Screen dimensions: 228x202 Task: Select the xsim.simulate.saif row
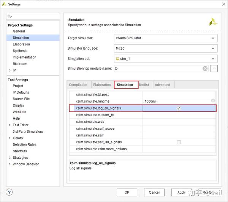click(142, 135)
